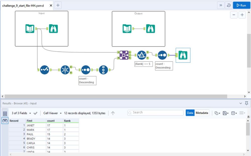Click the apply checkmark beside Fields
251x156 pixels.
35,113
